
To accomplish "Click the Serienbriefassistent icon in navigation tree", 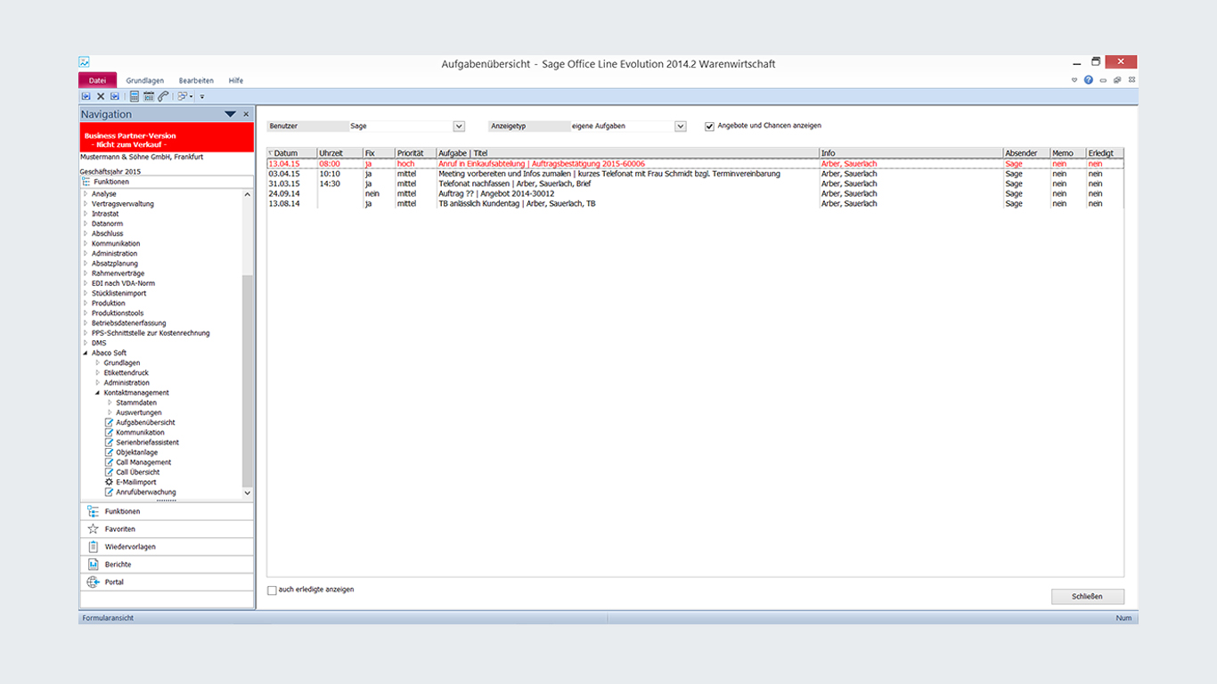I will (110, 443).
